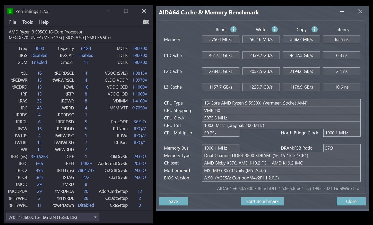Click the CPU Multiplier field 50.75x
Screen dimensions: 373x225
pyautogui.click(x=221, y=133)
